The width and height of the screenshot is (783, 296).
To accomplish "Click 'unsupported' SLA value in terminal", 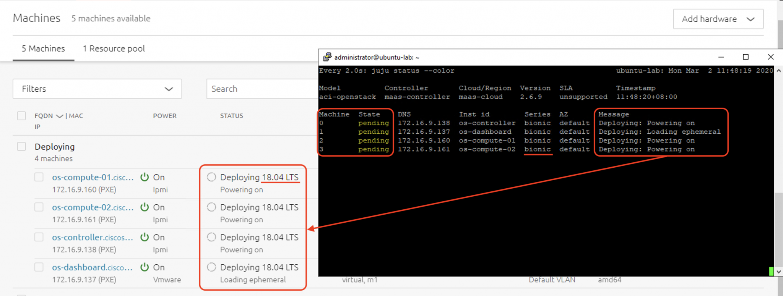I will [583, 97].
